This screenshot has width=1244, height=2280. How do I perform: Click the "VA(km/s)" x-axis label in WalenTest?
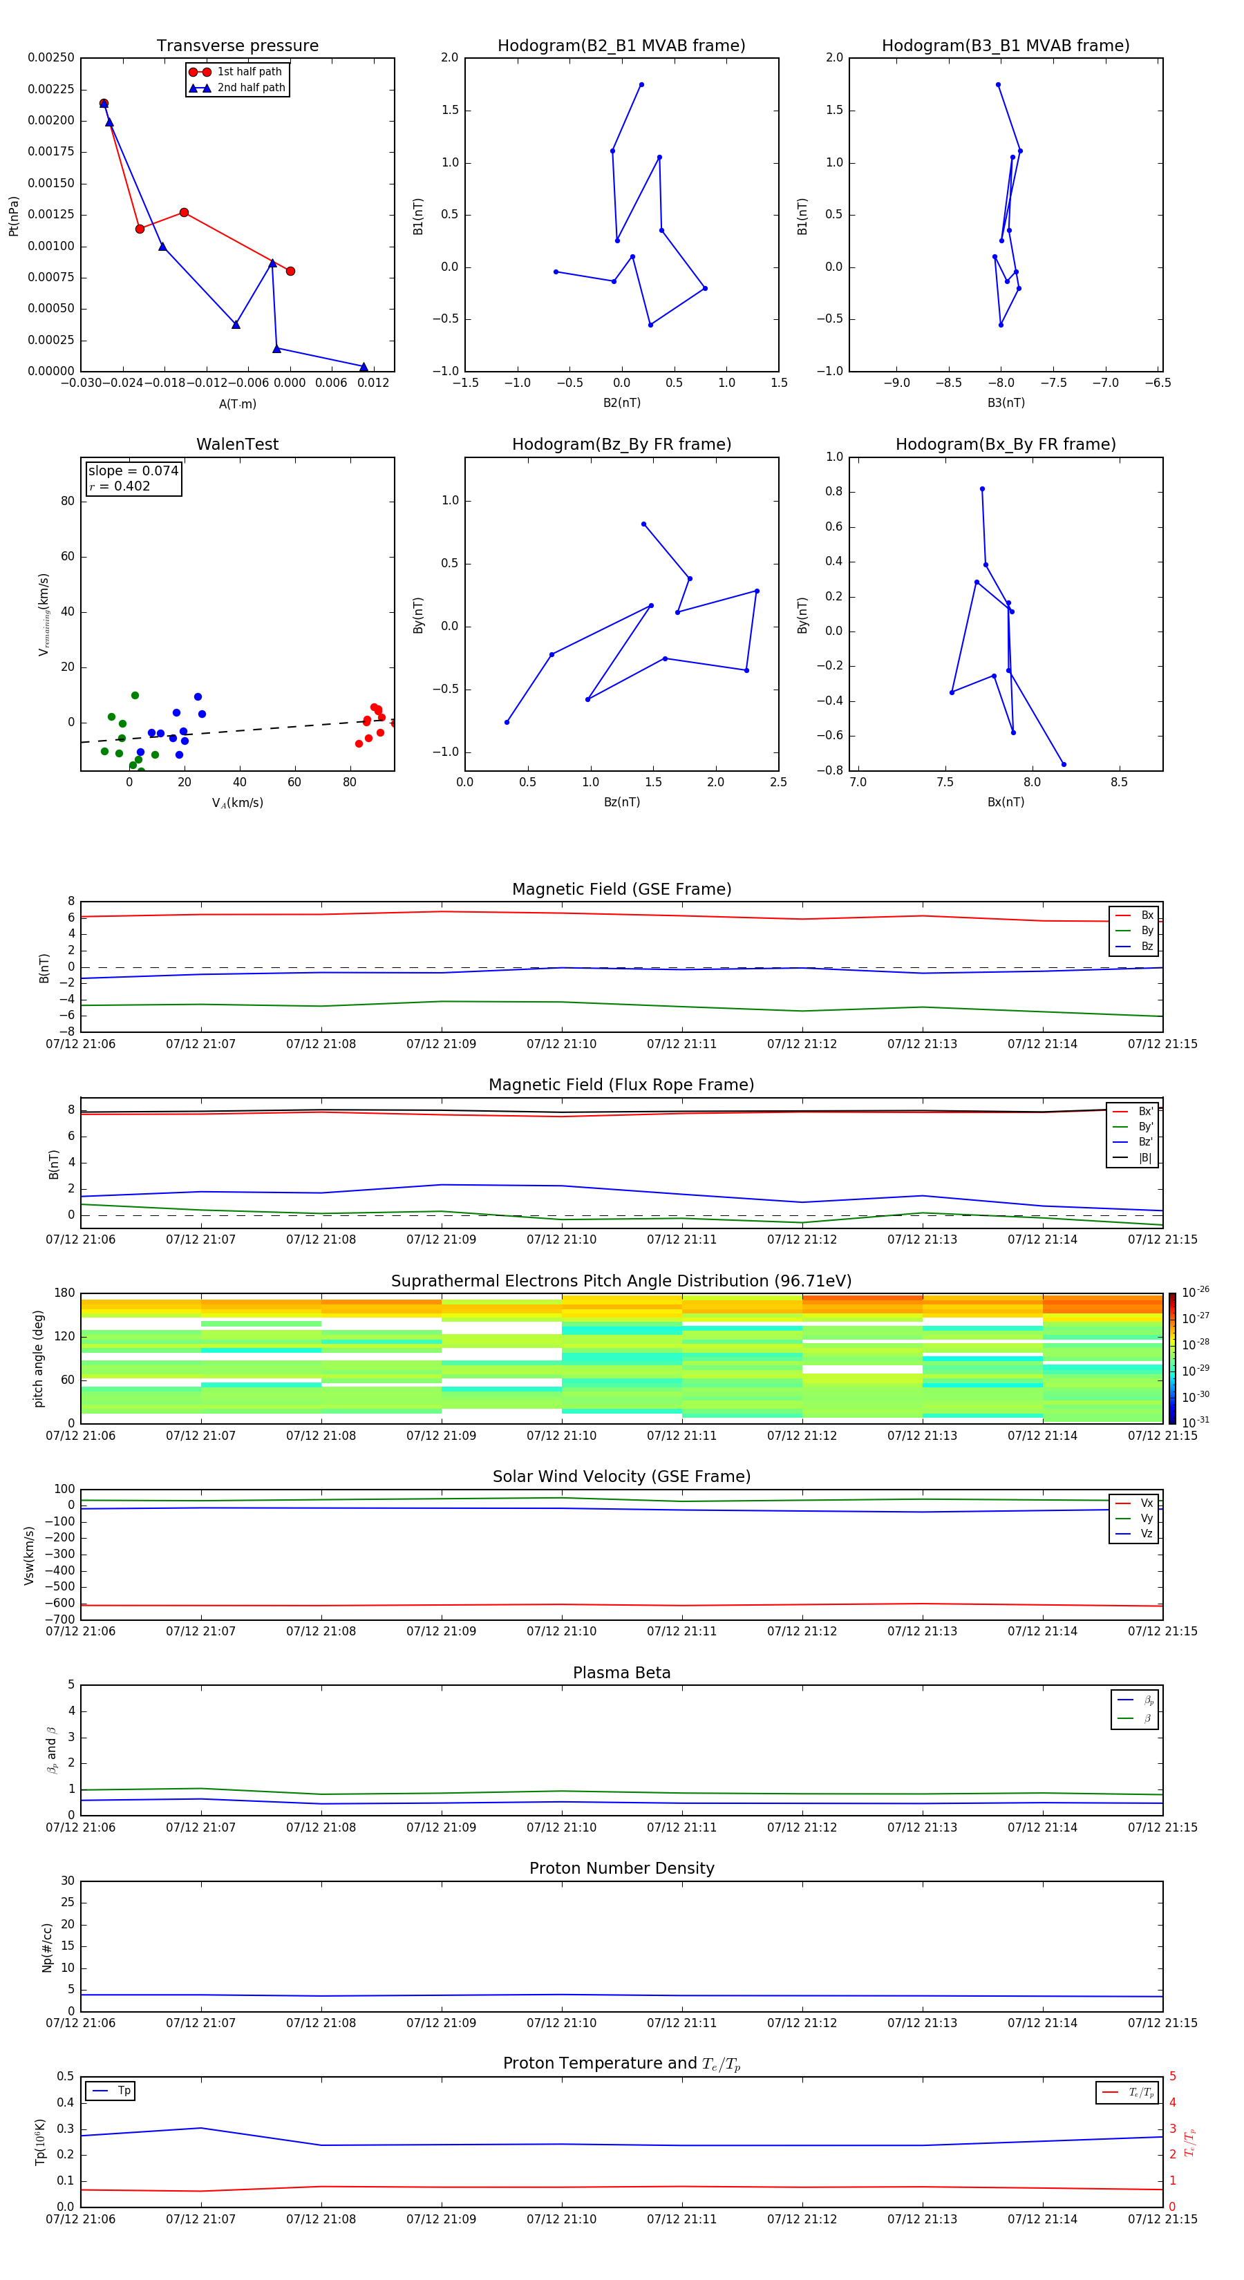237,803
